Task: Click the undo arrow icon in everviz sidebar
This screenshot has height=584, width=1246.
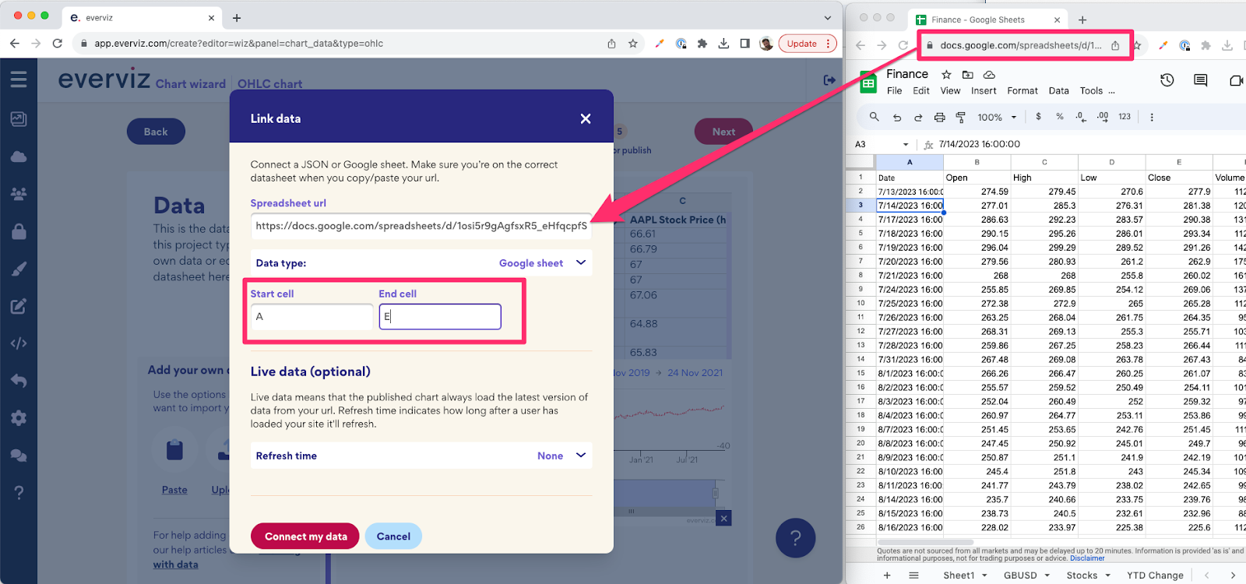Action: point(19,381)
